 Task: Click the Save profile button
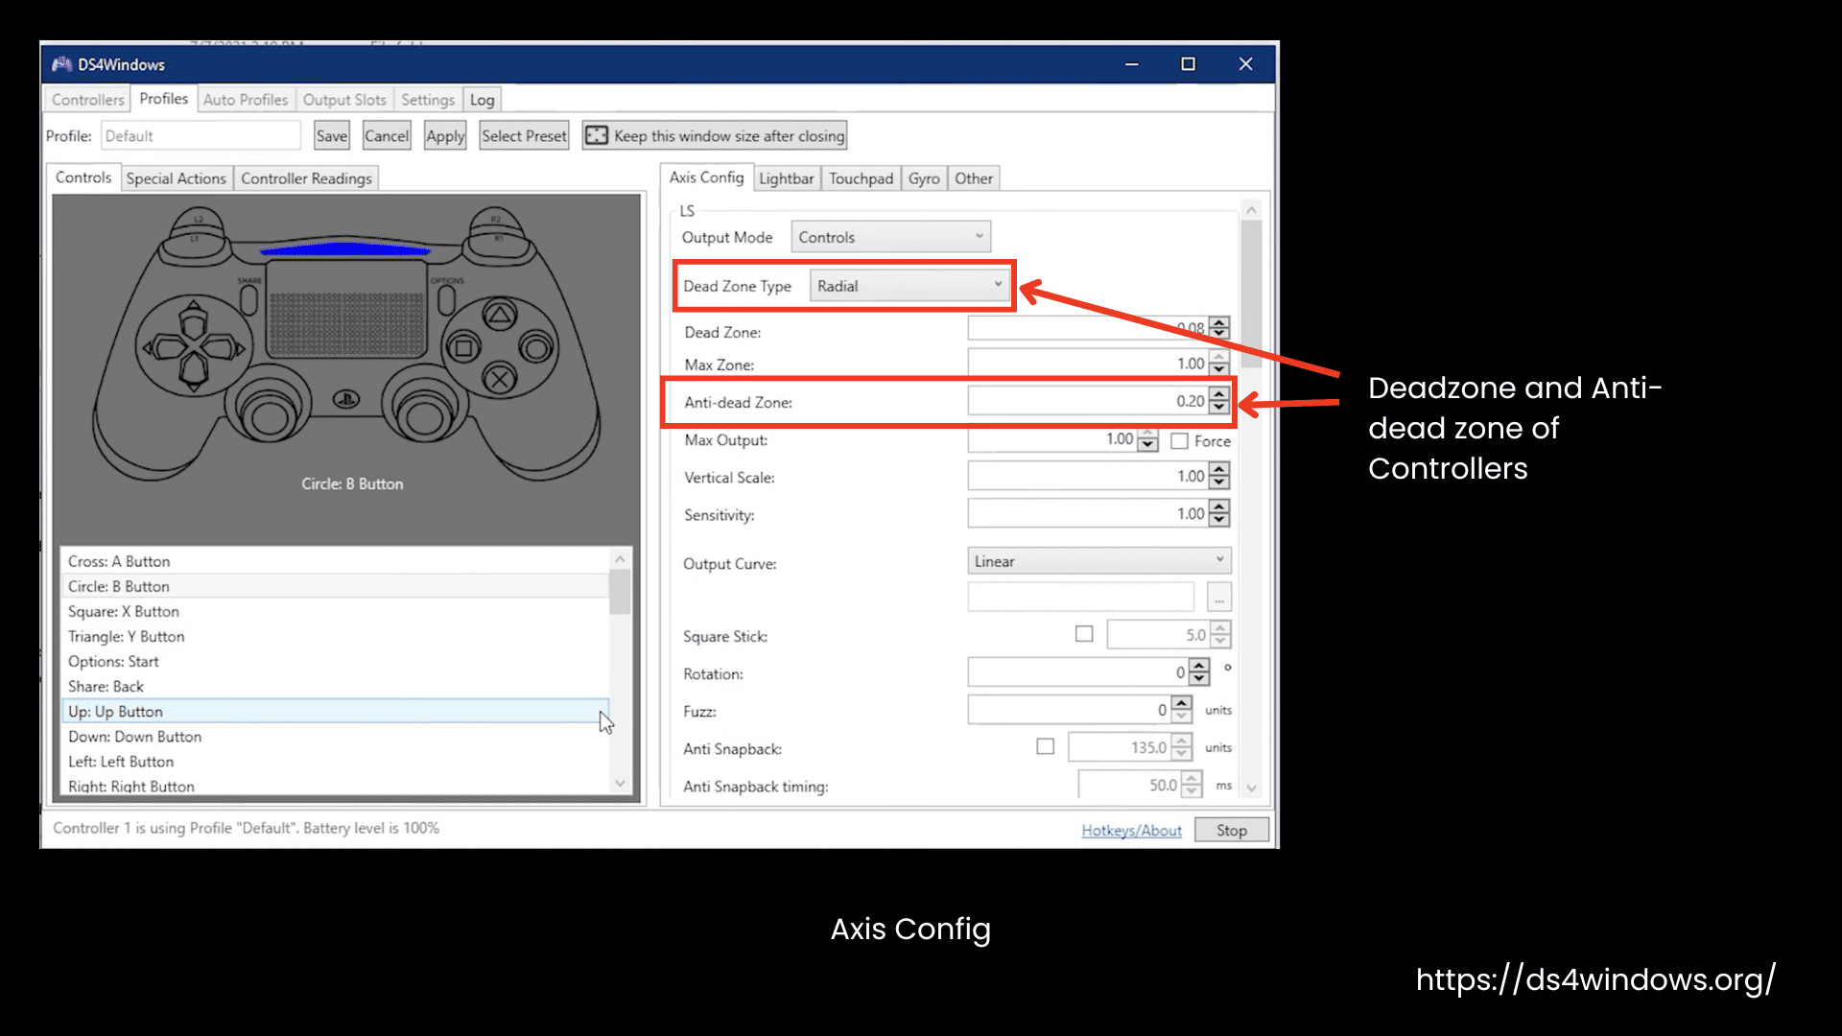332,135
